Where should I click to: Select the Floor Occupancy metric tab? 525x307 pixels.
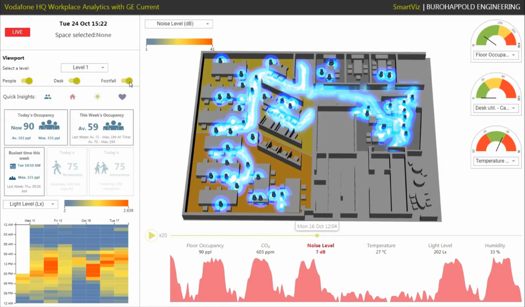point(205,248)
